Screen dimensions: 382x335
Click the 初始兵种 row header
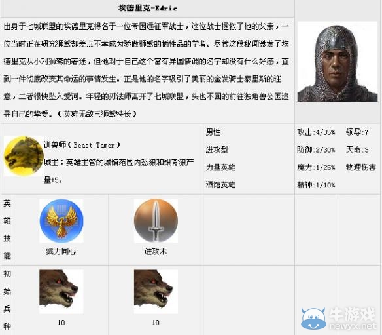click(x=7, y=300)
